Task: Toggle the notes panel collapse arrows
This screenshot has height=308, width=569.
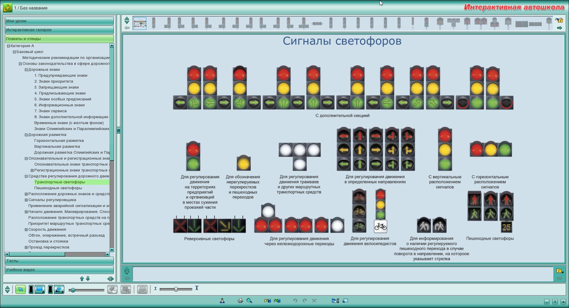Action: pyautogui.click(x=127, y=271)
